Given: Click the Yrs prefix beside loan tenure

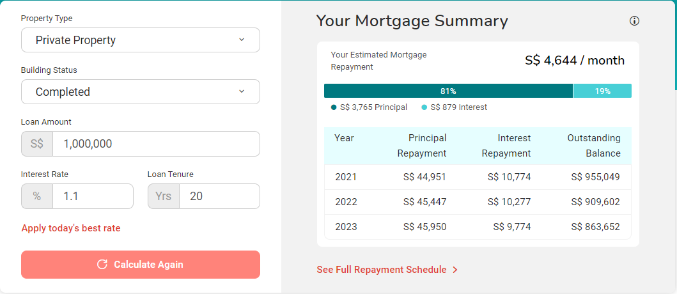Looking at the screenshot, I should [x=164, y=196].
